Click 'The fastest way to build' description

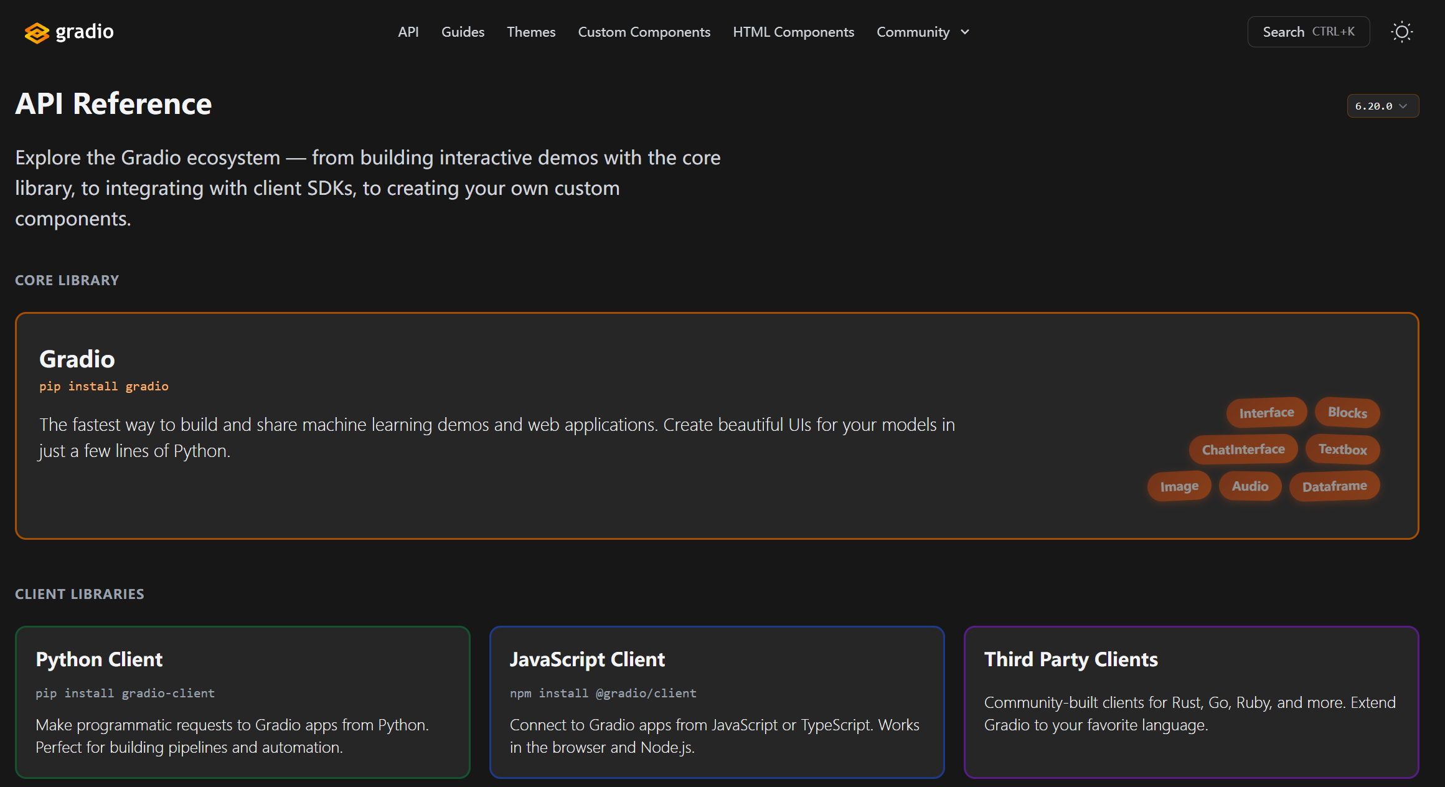click(497, 437)
